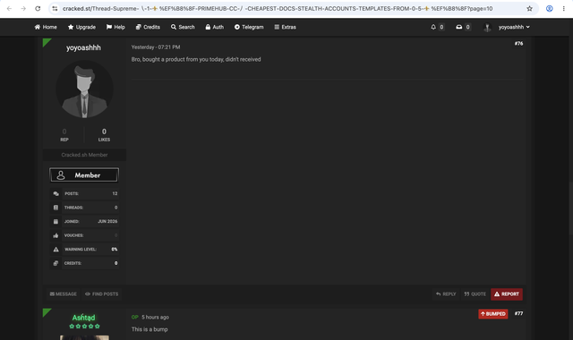Click the Joined calendar icon
573x340 pixels.
point(56,221)
